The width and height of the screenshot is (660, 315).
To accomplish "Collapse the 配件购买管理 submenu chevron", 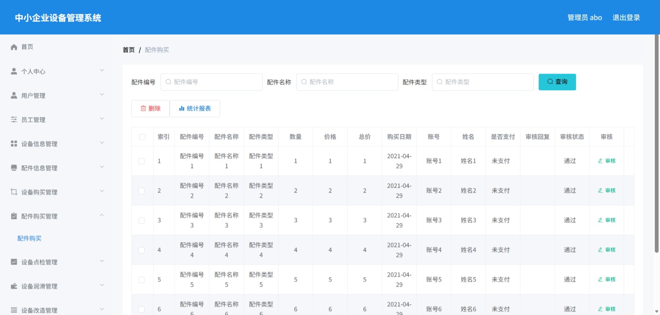I will (102, 215).
